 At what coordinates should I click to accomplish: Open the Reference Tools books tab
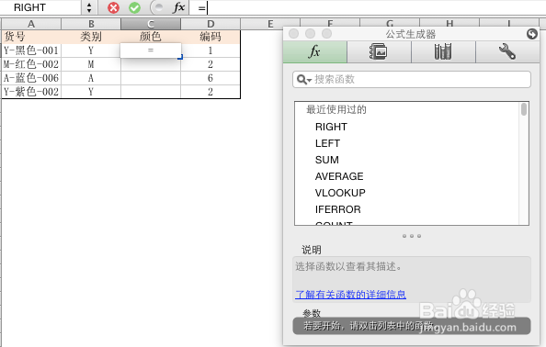[443, 51]
